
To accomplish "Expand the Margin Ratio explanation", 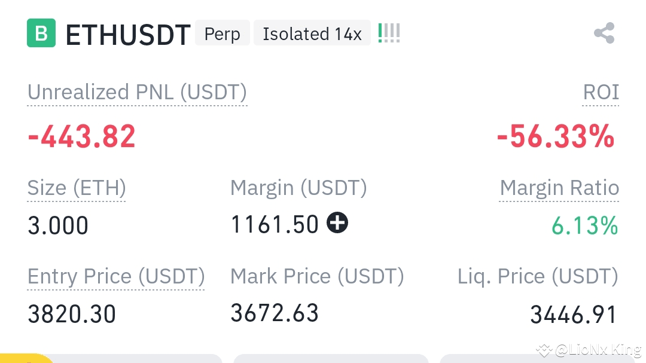I will click(x=559, y=188).
